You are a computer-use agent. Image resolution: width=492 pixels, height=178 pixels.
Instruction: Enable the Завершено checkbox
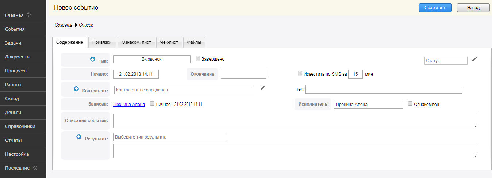pyautogui.click(x=198, y=58)
